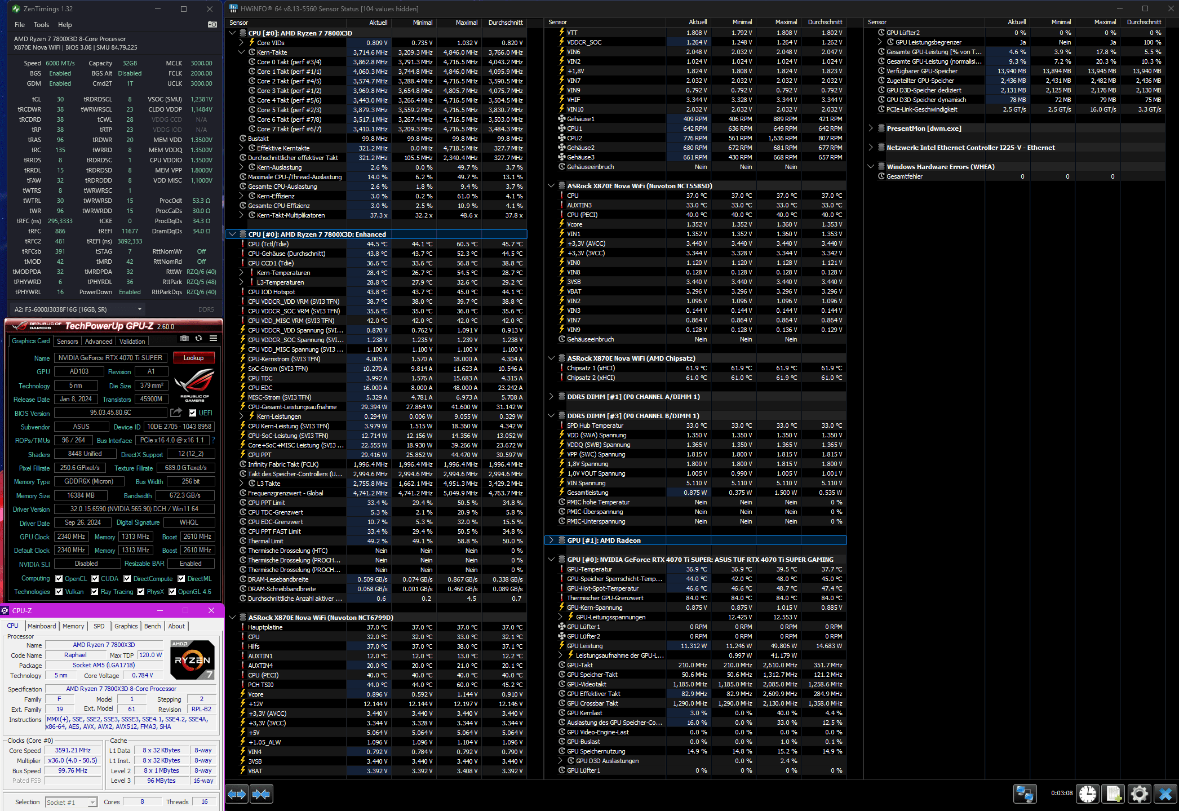Open HWiNFO sensor settings gear icon

click(1139, 794)
